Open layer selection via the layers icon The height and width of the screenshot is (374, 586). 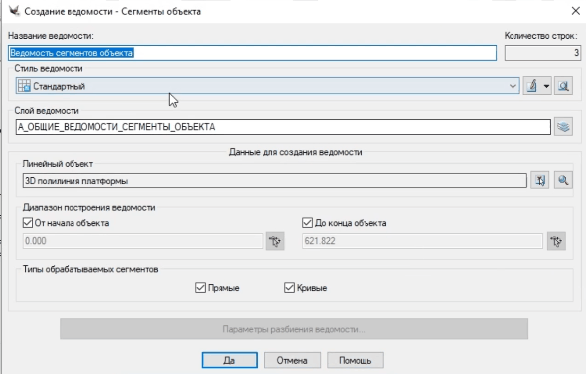[x=563, y=127]
